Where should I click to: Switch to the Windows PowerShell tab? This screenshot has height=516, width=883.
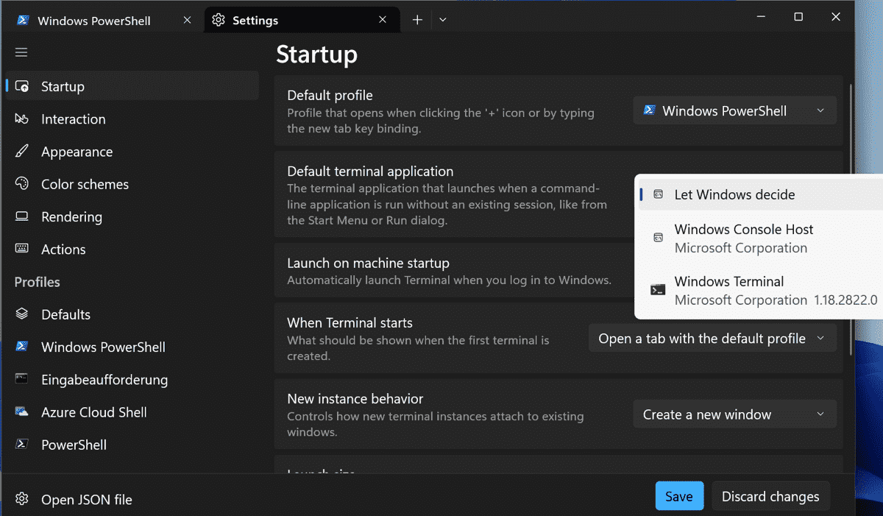[x=103, y=21]
